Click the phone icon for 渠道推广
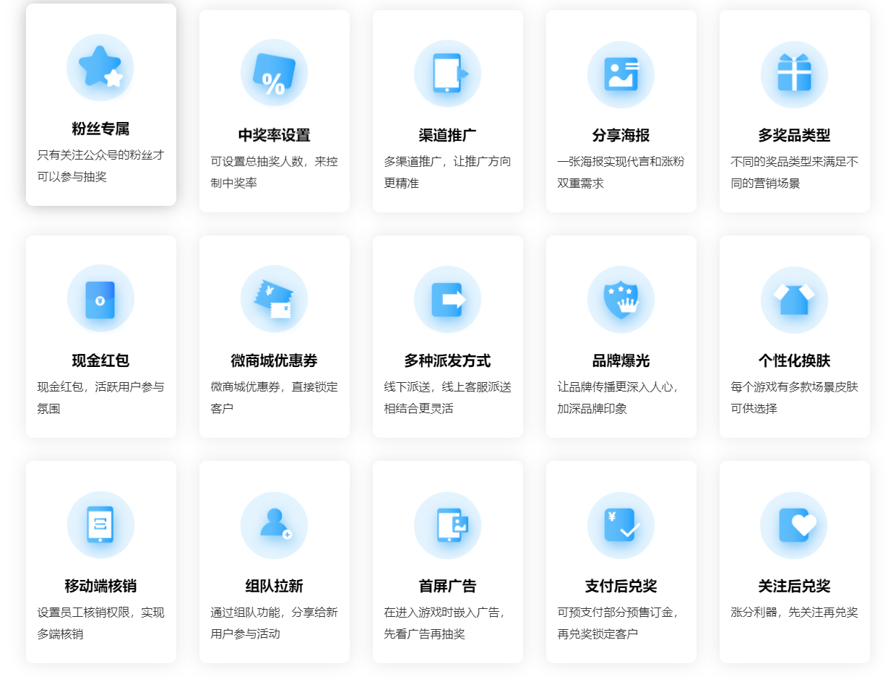 [447, 73]
